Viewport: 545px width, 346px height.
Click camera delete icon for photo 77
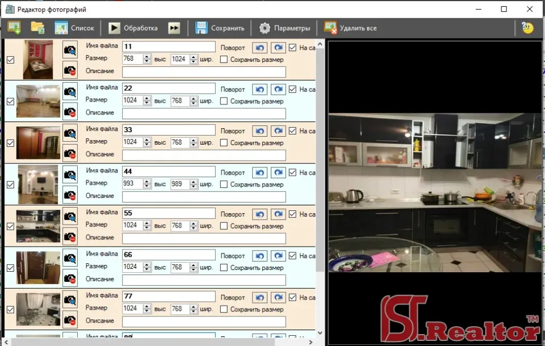coord(70,320)
